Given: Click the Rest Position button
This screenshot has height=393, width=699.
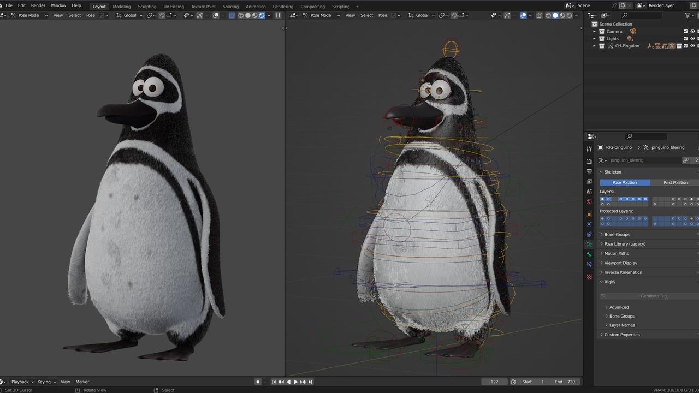Looking at the screenshot, I should click(676, 182).
